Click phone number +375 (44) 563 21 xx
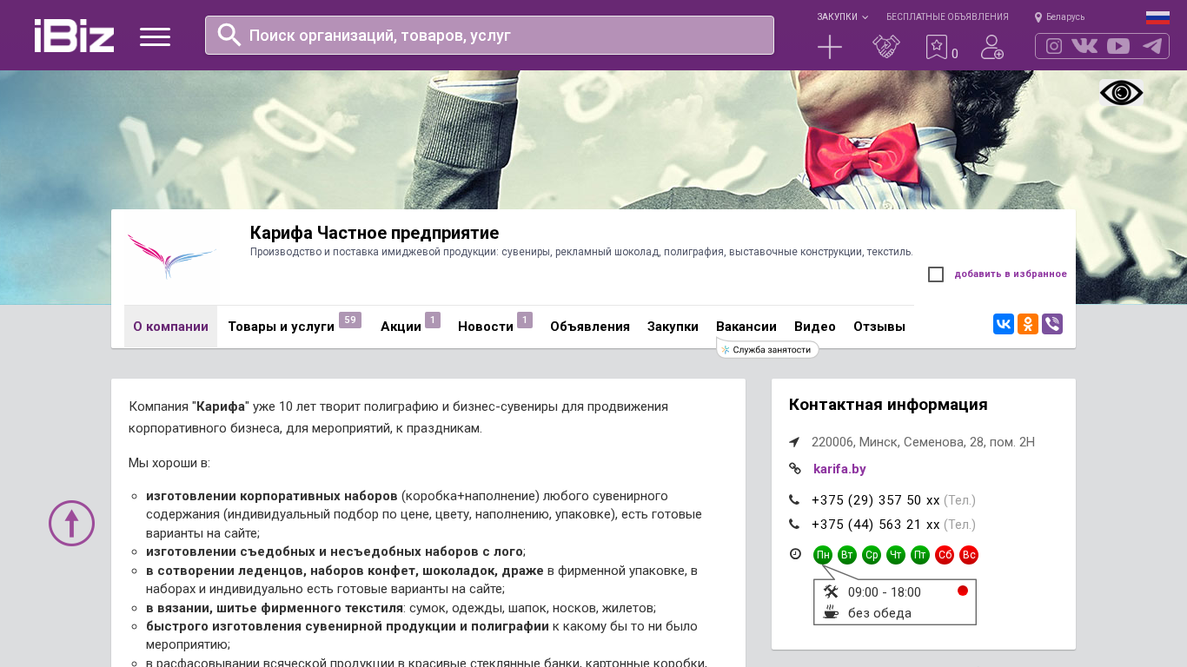The height and width of the screenshot is (667, 1187). [876, 525]
